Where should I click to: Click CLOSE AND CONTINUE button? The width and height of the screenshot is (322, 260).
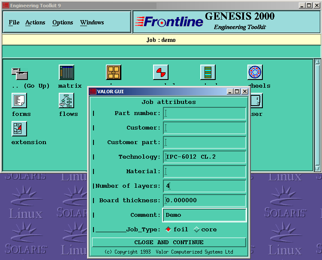pyautogui.click(x=169, y=242)
